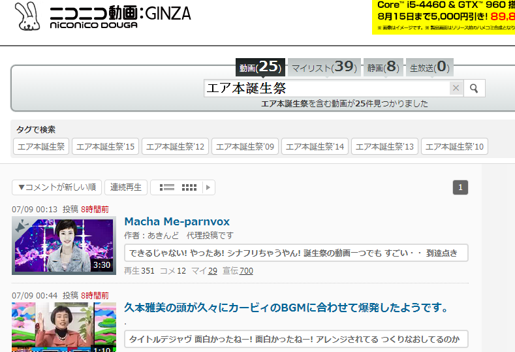Viewport: 515px width, 352px height.
Task: Click 作者:あきんど 代理投稿です description text
Action: [179, 235]
